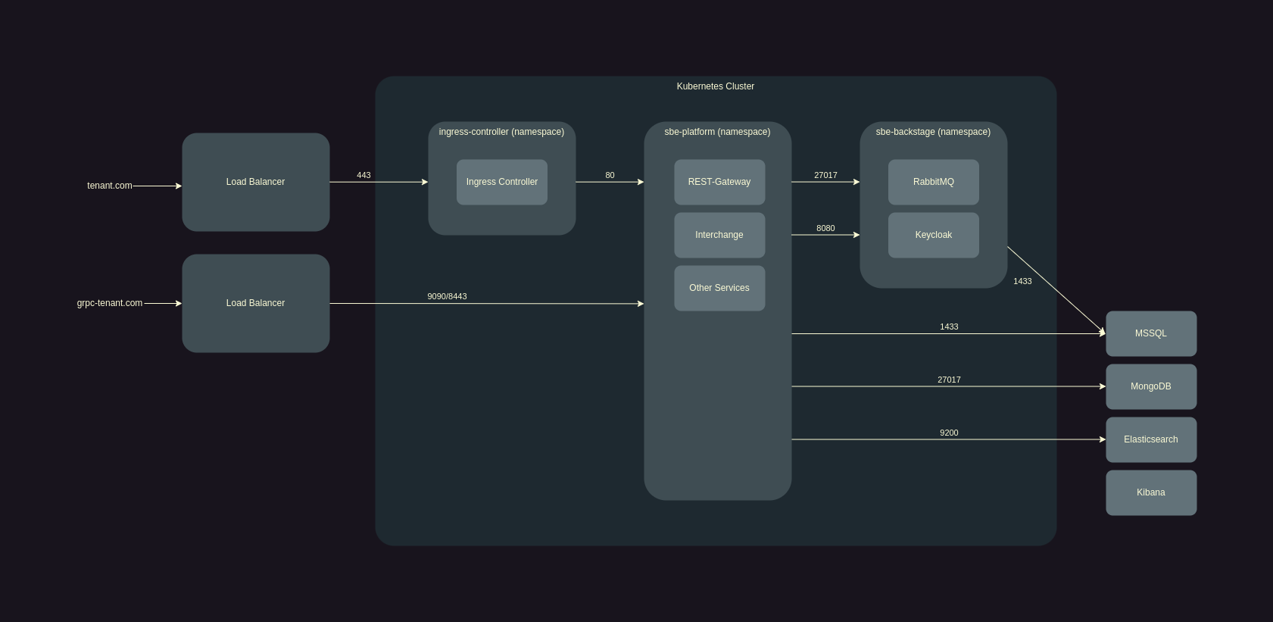Select the REST-Gateway service box

(719, 182)
